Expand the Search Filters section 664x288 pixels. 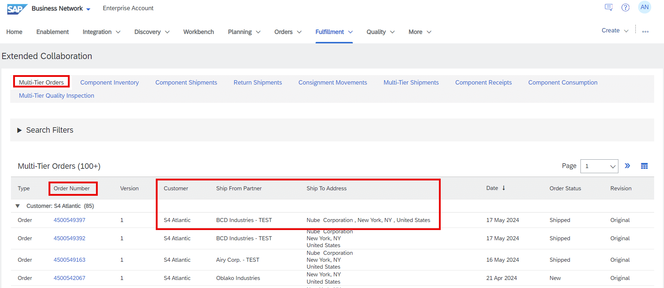(20, 131)
